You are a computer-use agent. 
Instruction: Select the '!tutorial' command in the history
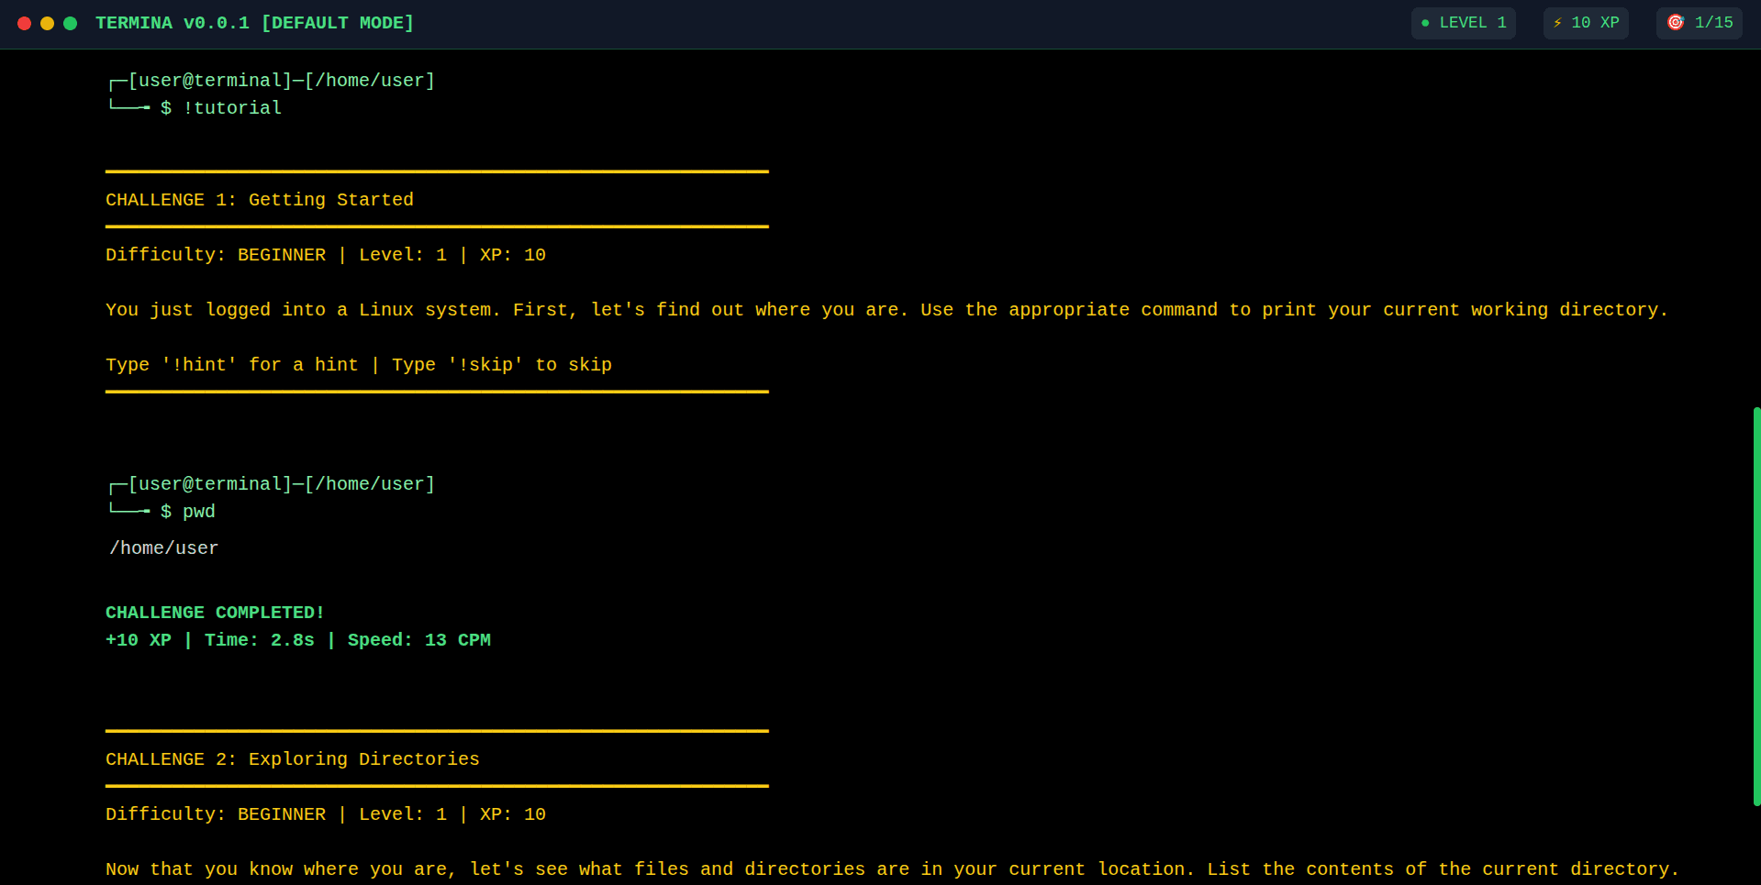pos(233,108)
